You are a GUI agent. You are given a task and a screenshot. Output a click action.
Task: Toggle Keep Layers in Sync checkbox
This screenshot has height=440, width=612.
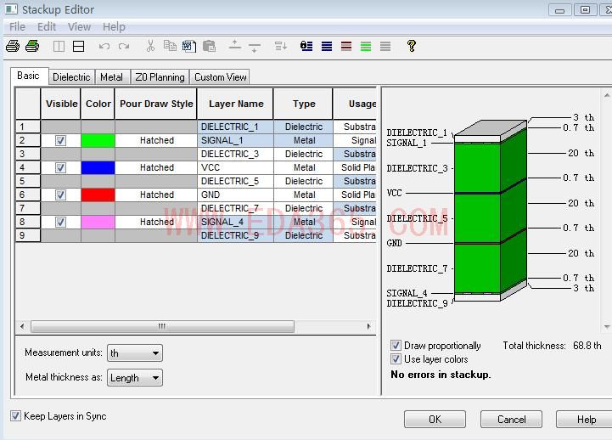tap(15, 416)
